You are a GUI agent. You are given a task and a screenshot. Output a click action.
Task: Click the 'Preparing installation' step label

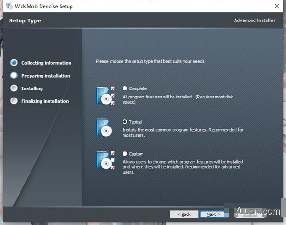(46, 76)
